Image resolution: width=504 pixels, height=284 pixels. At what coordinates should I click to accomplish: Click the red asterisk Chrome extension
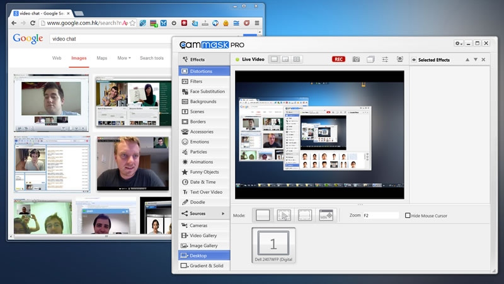(x=184, y=23)
